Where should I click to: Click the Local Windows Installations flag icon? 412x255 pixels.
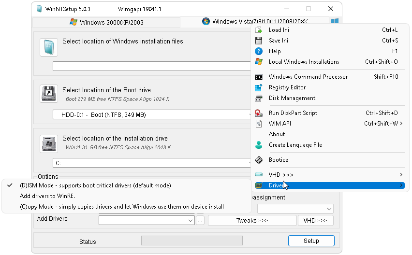point(259,62)
